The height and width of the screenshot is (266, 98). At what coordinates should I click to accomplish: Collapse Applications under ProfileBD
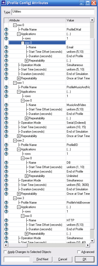(19, 149)
